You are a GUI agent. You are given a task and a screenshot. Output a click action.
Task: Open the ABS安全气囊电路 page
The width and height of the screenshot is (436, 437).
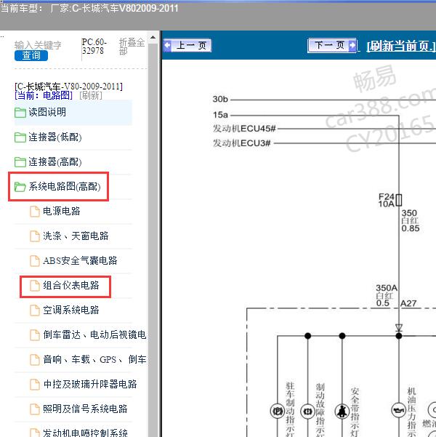tap(80, 260)
